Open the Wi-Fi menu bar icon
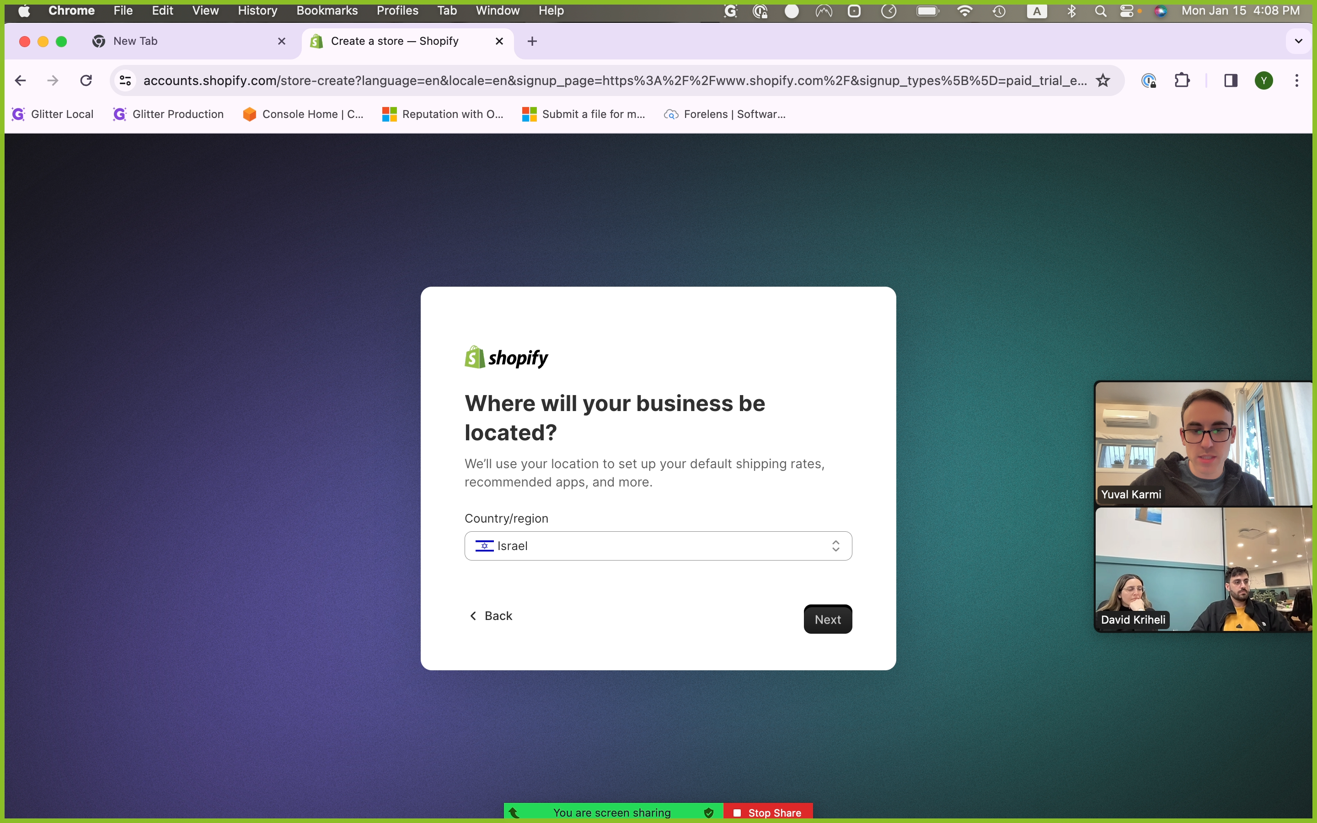The height and width of the screenshot is (823, 1317). (x=964, y=11)
